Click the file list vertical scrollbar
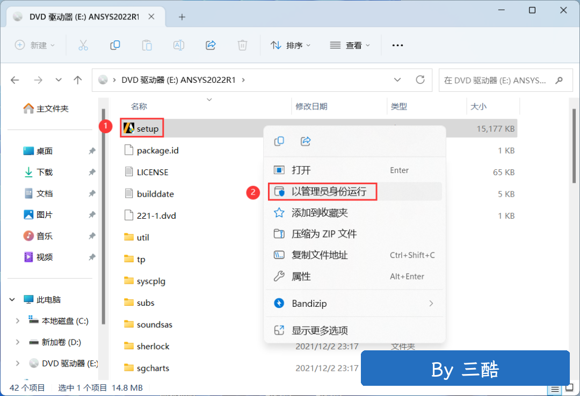This screenshot has height=396, width=580. 574,146
